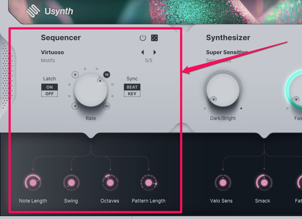302x219 pixels.
Task: Select the 4 rate marker
Action: point(75,106)
